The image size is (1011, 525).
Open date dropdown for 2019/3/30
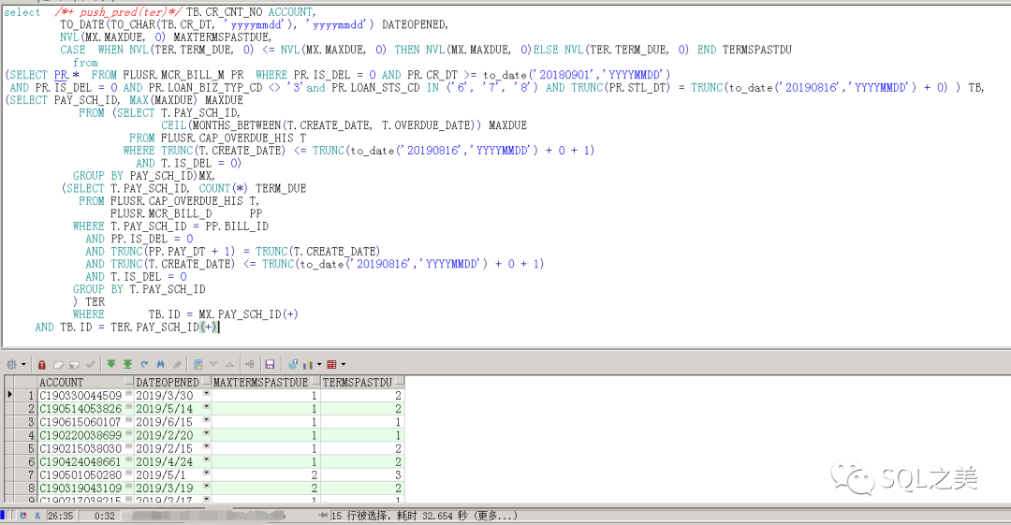206,393
